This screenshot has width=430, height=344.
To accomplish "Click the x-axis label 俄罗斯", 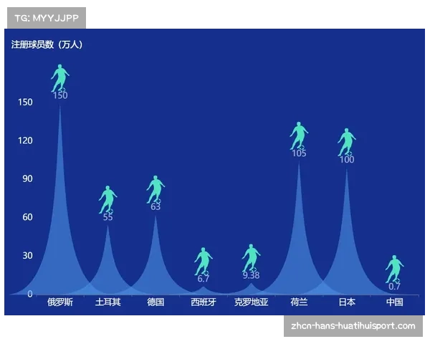I will 60,302.
